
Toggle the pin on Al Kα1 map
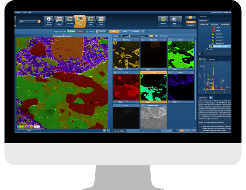(x=170, y=40)
